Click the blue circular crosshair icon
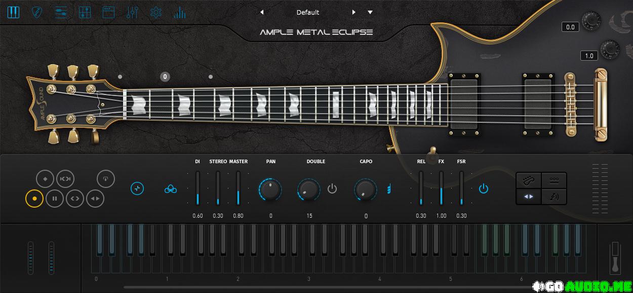 (137, 189)
